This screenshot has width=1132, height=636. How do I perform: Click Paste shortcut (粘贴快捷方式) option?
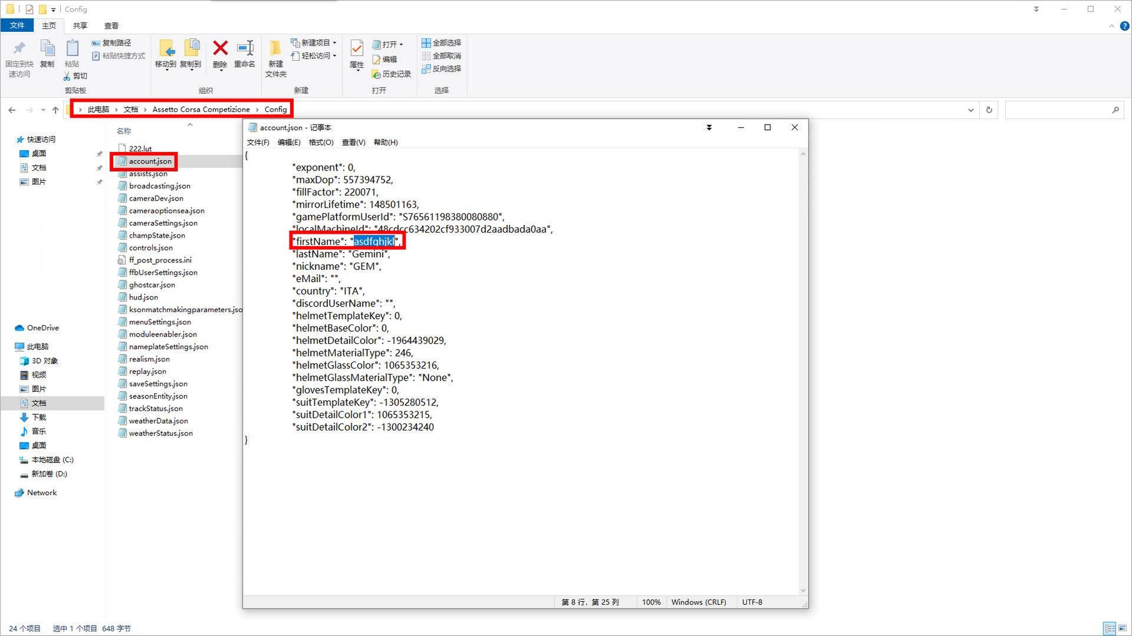pyautogui.click(x=119, y=56)
